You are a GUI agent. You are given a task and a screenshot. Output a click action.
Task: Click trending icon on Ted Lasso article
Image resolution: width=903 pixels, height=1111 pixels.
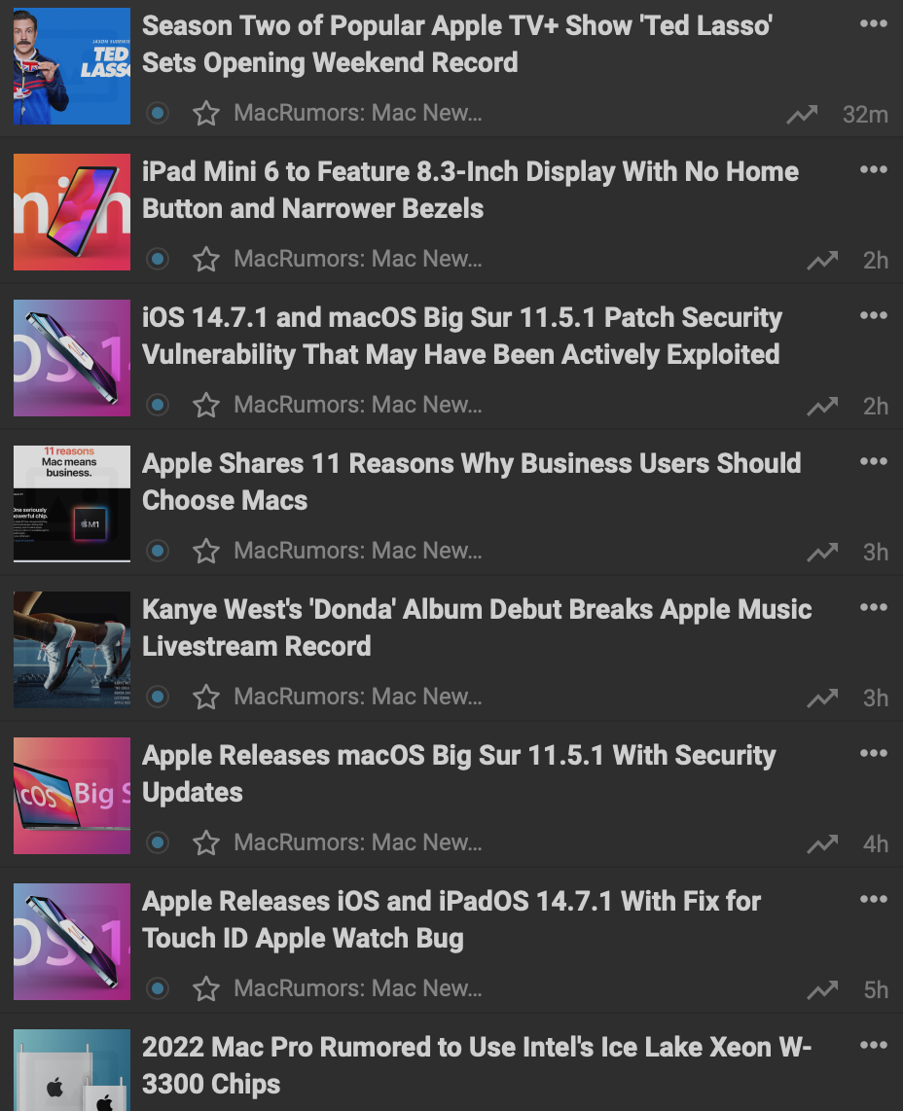[x=802, y=114]
